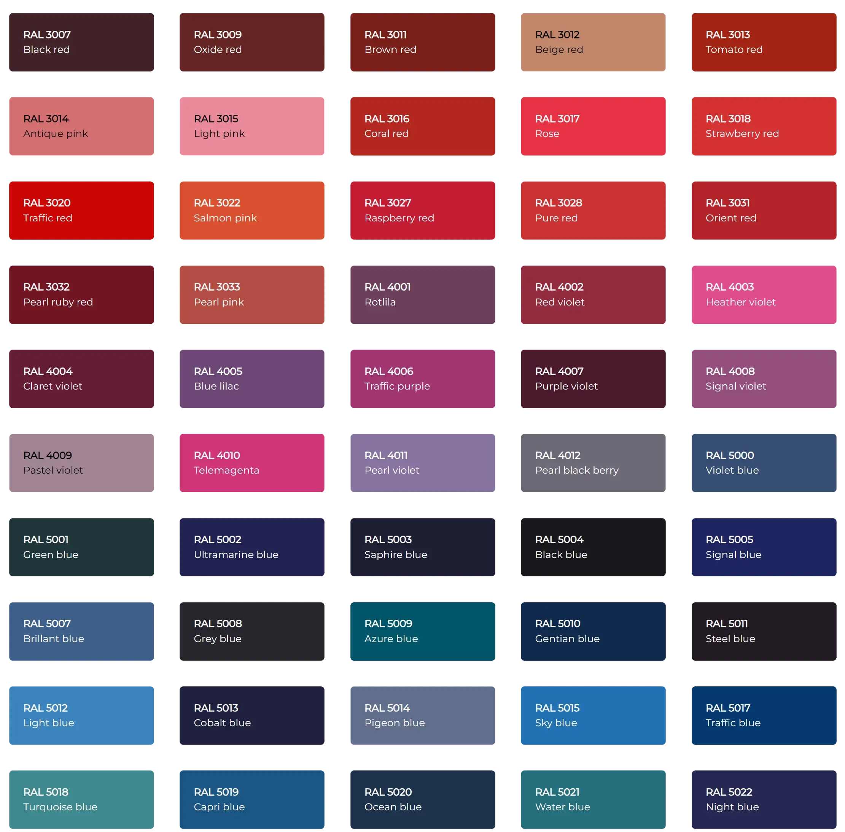Choose the RAL 4006 Traffic purple swatch
The width and height of the screenshot is (845, 832).
coord(422,379)
